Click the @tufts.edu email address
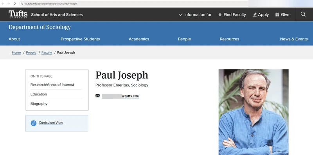Image resolution: width=313 pixels, height=155 pixels. tap(130, 96)
